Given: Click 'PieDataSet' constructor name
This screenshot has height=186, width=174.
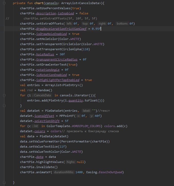Looking at the screenshot, I should (x=54, y=111).
